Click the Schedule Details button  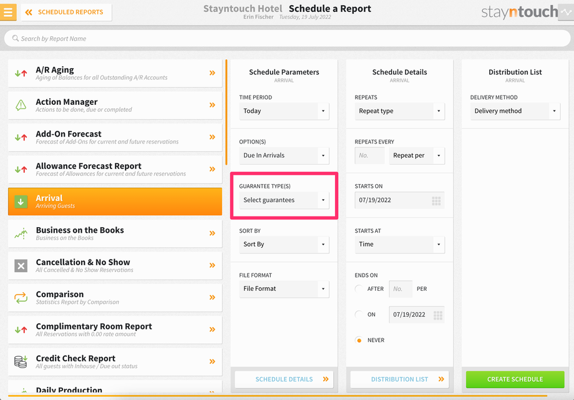[284, 379]
